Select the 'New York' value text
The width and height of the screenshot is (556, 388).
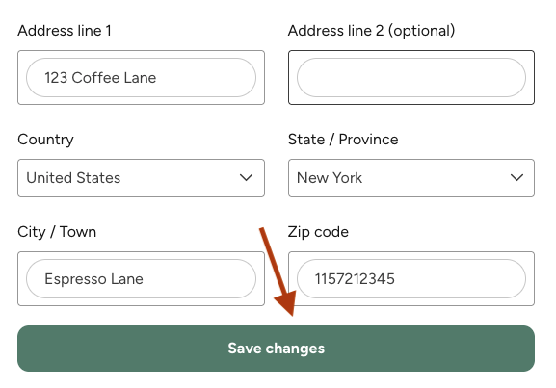coord(330,178)
